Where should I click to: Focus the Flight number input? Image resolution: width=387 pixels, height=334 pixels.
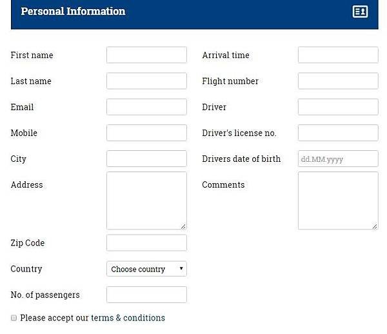pos(338,81)
